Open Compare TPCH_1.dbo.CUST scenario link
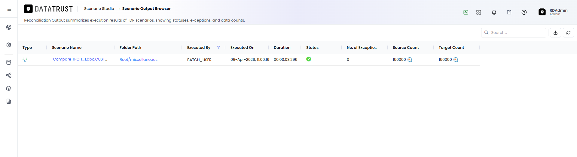 (80, 59)
